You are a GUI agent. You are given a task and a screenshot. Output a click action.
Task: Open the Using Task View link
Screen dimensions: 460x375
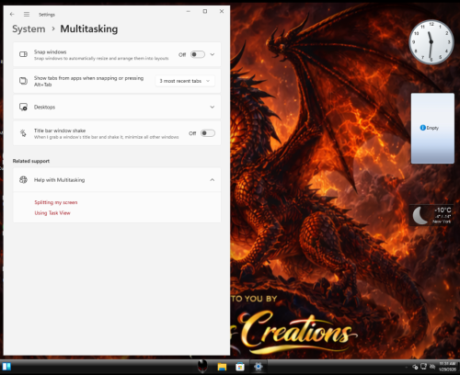click(x=52, y=213)
